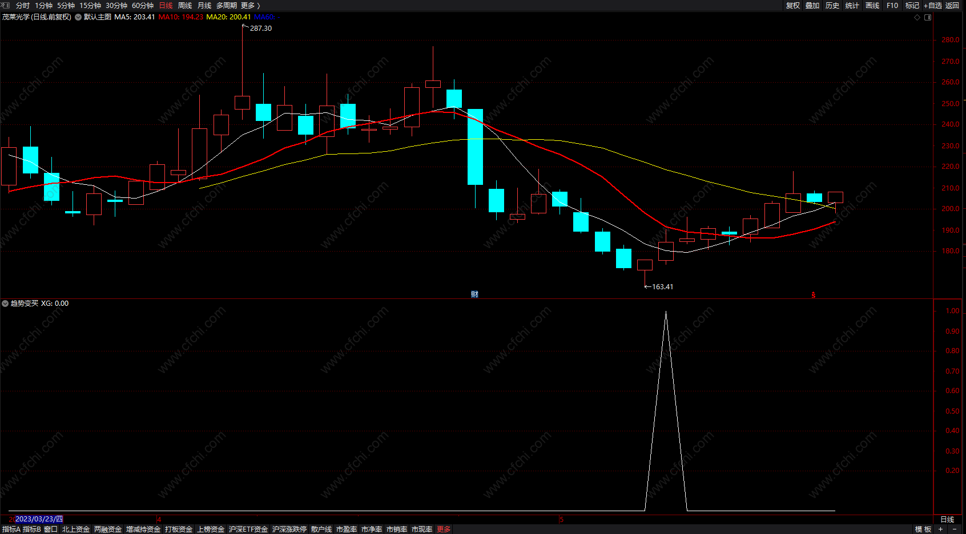Activate the 画线 drawing tools button

click(x=872, y=5)
